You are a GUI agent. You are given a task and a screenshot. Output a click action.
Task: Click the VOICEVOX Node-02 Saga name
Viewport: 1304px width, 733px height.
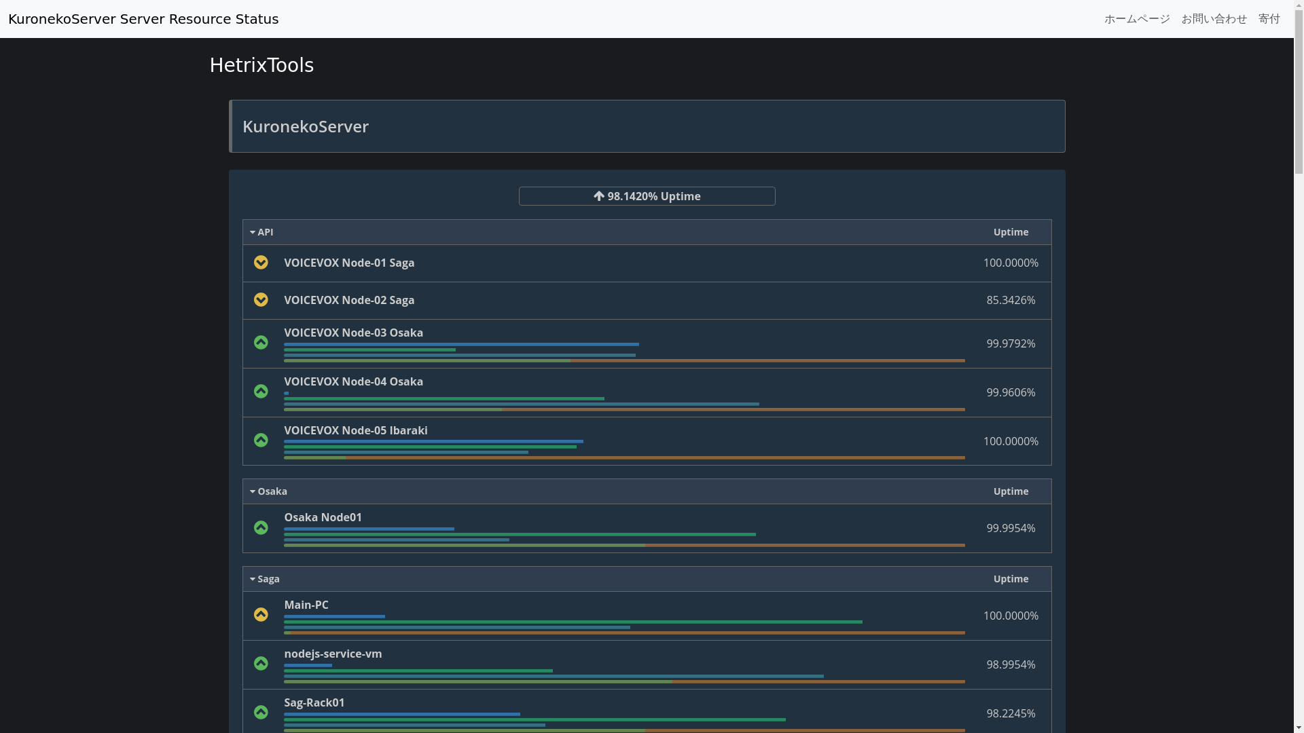tap(349, 300)
